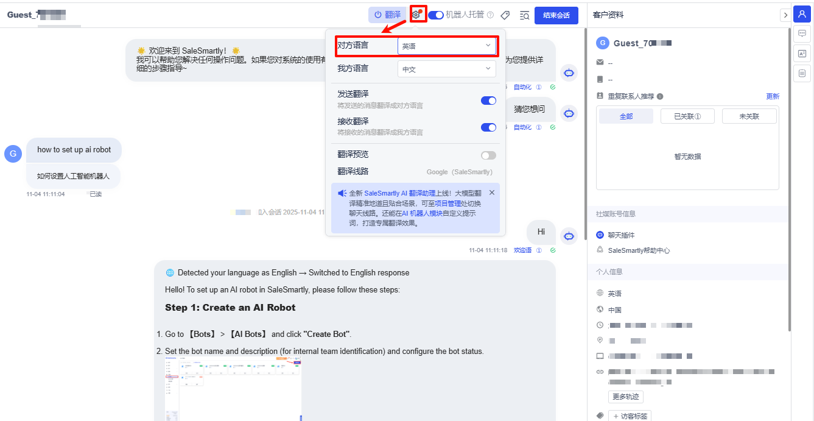The height and width of the screenshot is (421, 814).
Task: Click the contact card icon in right sidebar
Action: pos(802,54)
